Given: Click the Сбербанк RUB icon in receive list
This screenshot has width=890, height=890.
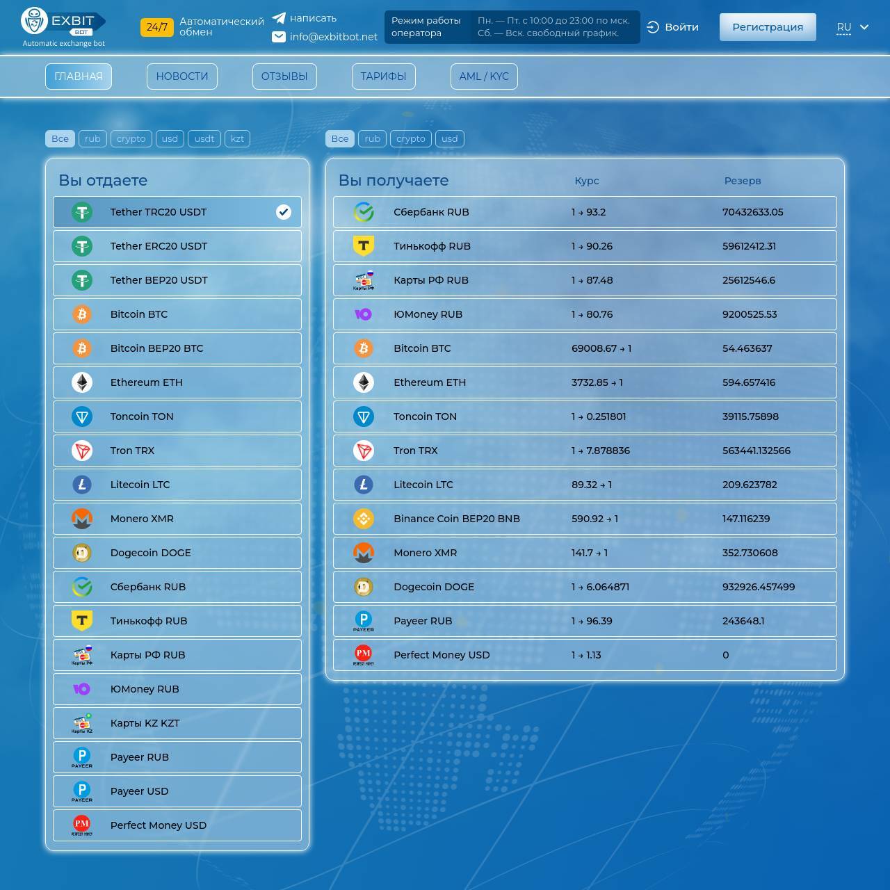Looking at the screenshot, I should click(x=364, y=212).
